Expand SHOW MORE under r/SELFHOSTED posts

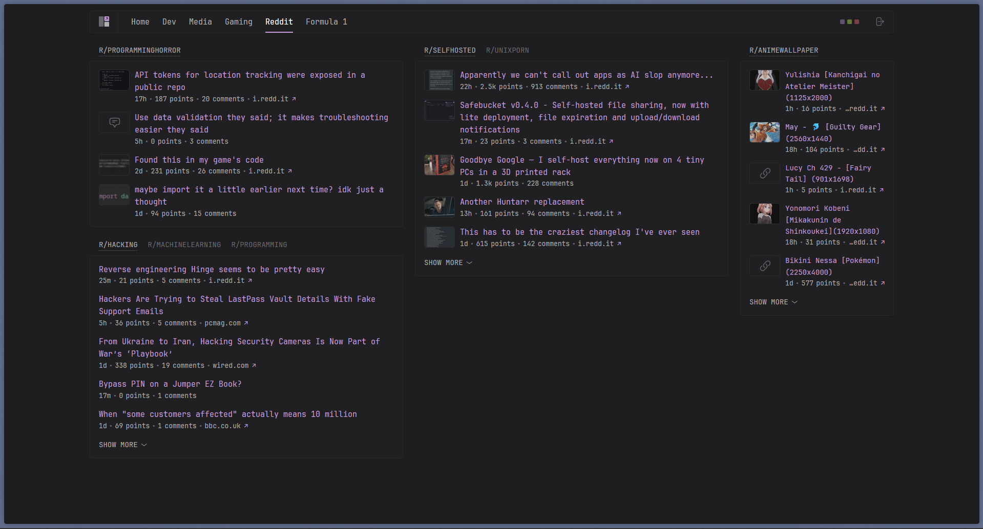(448, 262)
